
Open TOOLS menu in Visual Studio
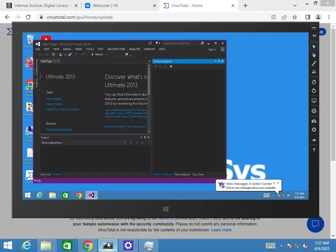pyautogui.click(x=90, y=49)
